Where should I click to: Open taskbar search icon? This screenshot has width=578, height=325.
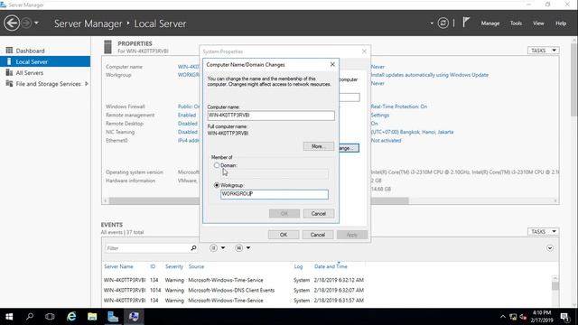coord(30,317)
